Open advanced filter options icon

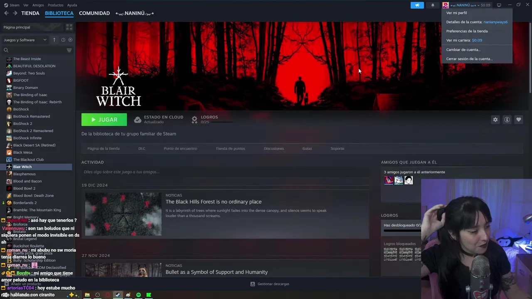pyautogui.click(x=69, y=50)
